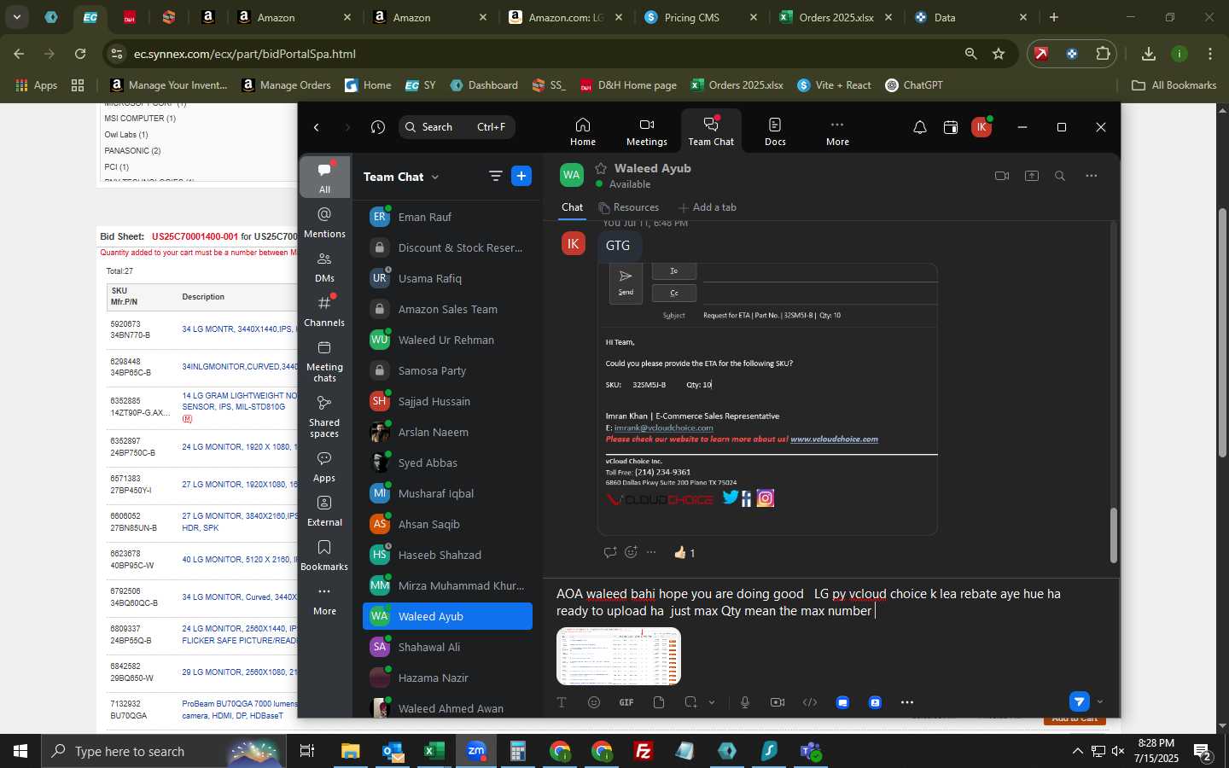This screenshot has height=768, width=1229.
Task: Add an emoji reaction to the message
Action: pos(631,552)
